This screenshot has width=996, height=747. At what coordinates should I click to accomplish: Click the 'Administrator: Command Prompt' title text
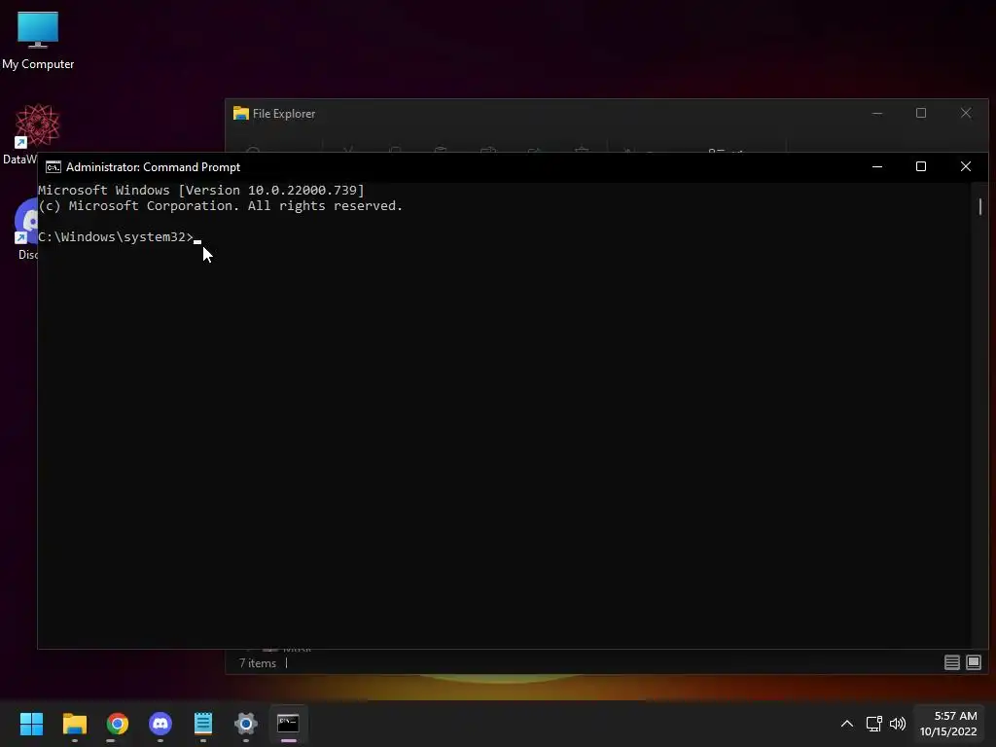(153, 167)
